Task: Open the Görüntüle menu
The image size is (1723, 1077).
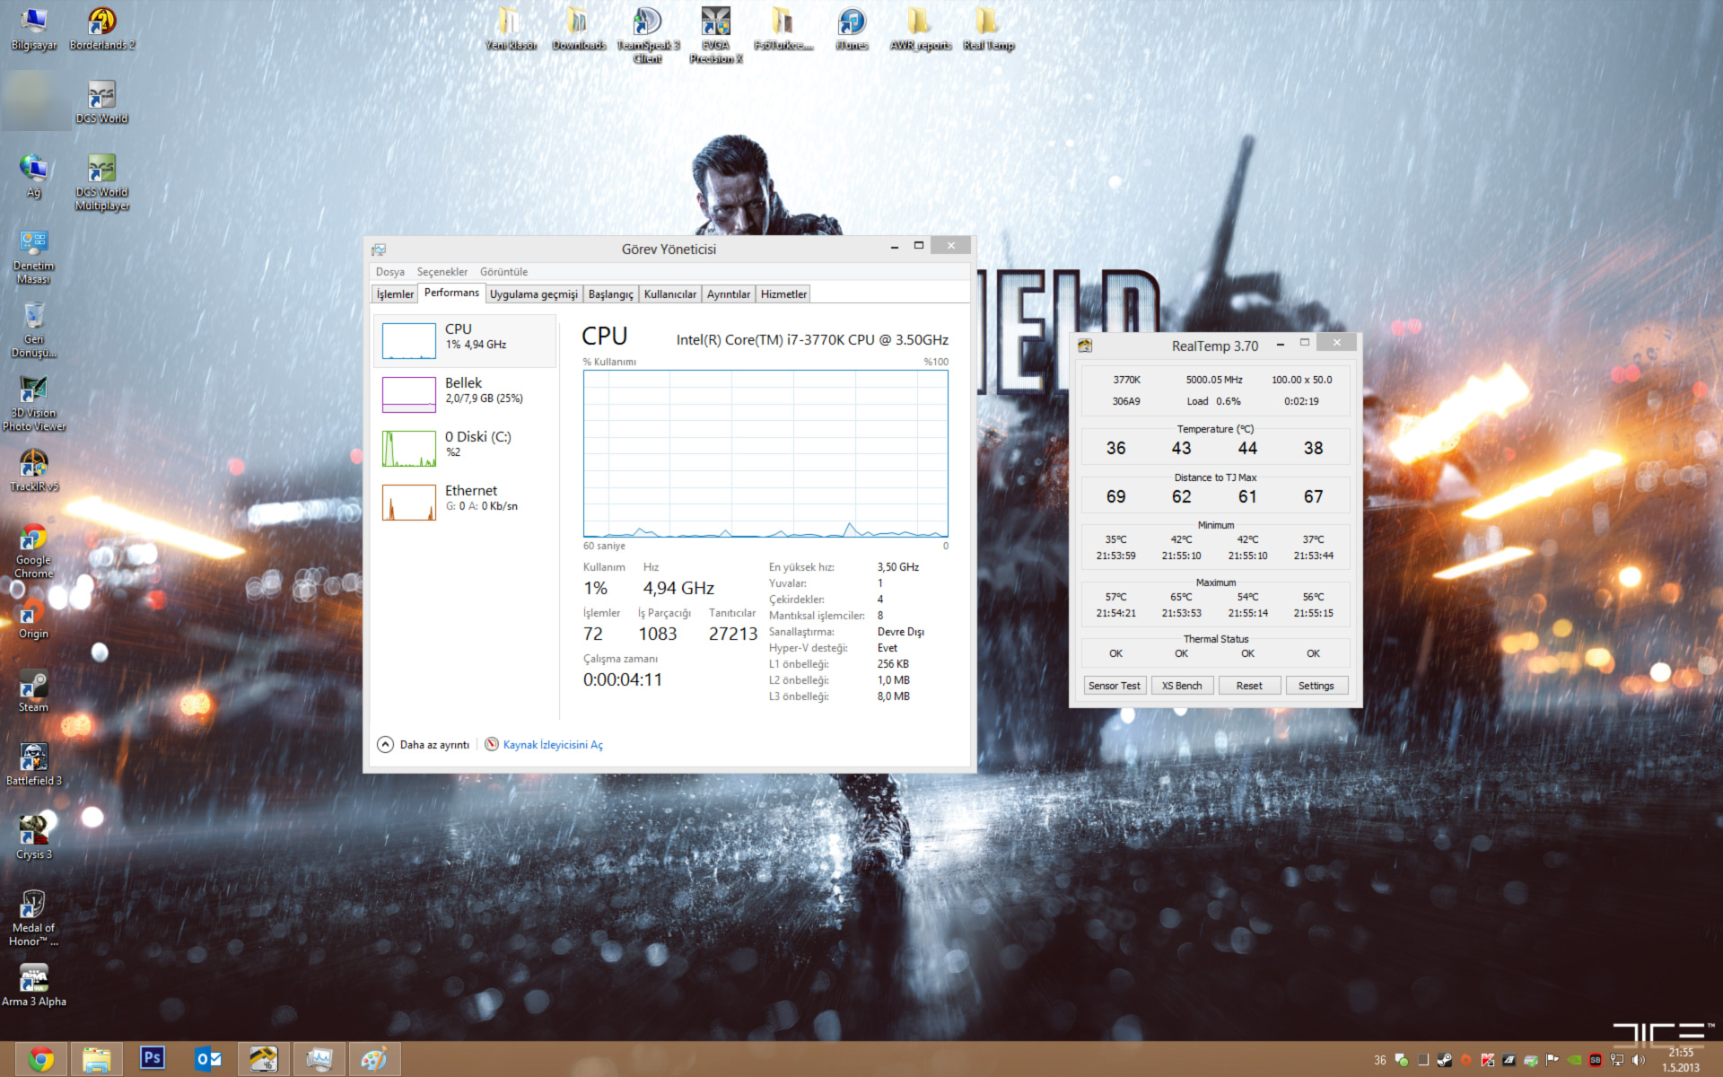Action: point(503,272)
